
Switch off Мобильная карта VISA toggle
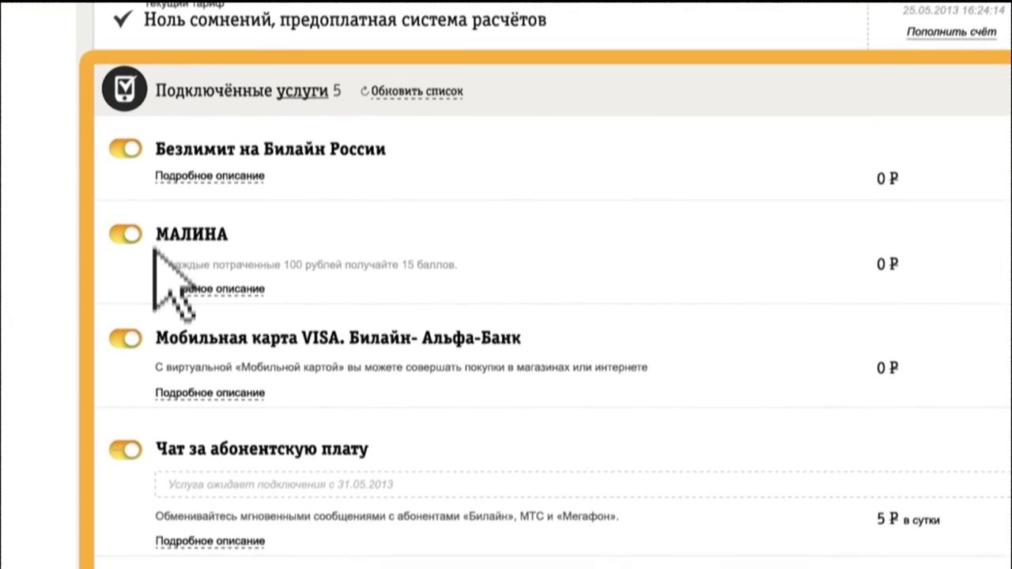click(126, 338)
